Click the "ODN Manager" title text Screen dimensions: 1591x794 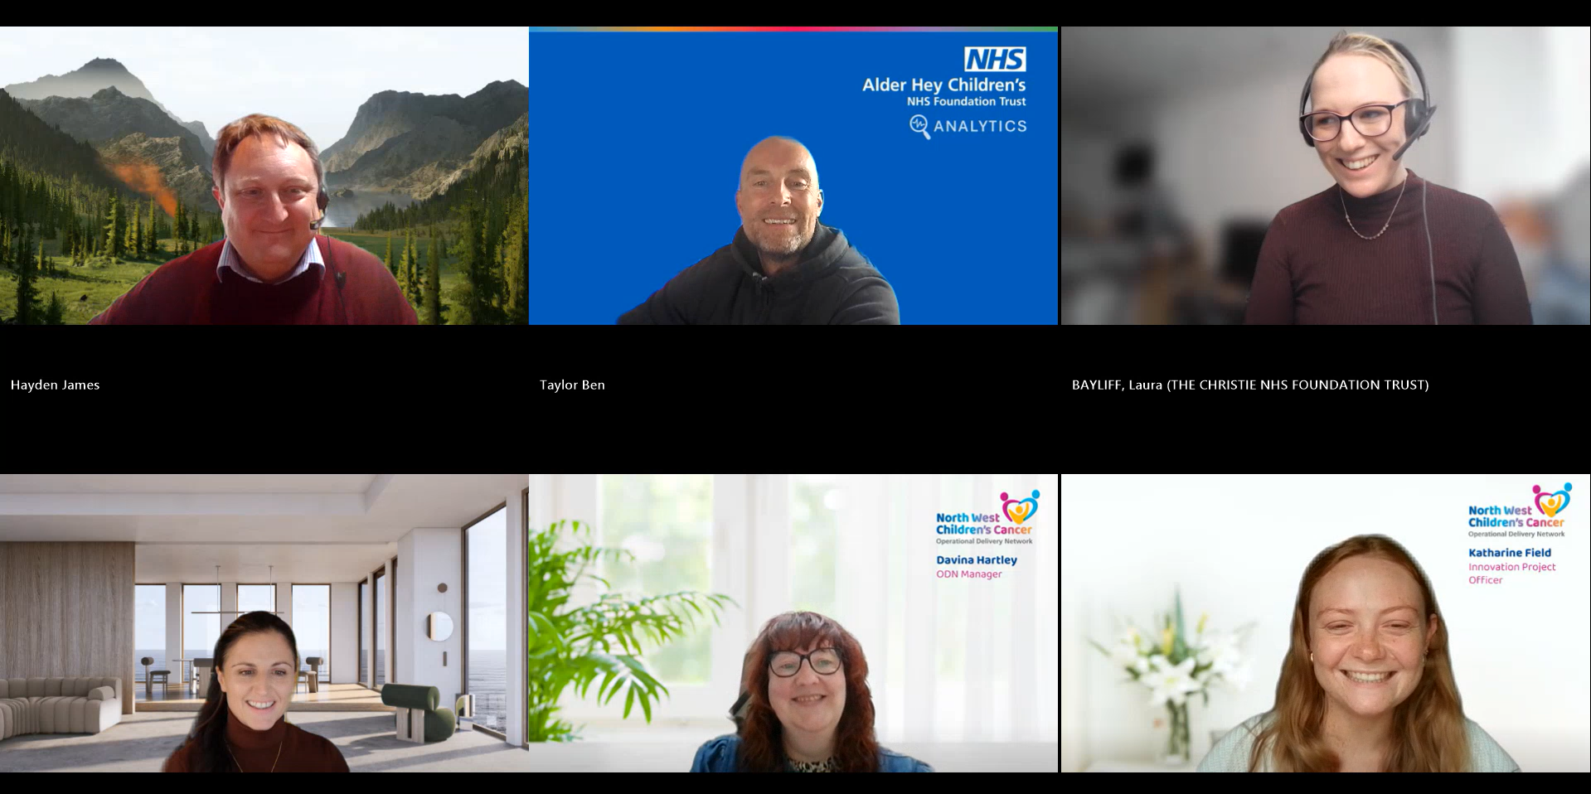point(968,574)
